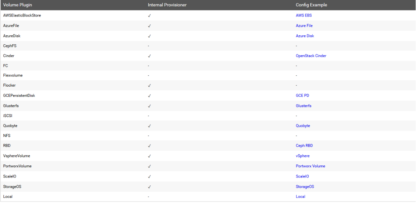Click the iSCSI plugin name
This screenshot has width=416, height=203.
click(x=8, y=116)
